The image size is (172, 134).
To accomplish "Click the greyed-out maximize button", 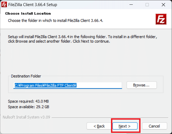I will 147,5.
